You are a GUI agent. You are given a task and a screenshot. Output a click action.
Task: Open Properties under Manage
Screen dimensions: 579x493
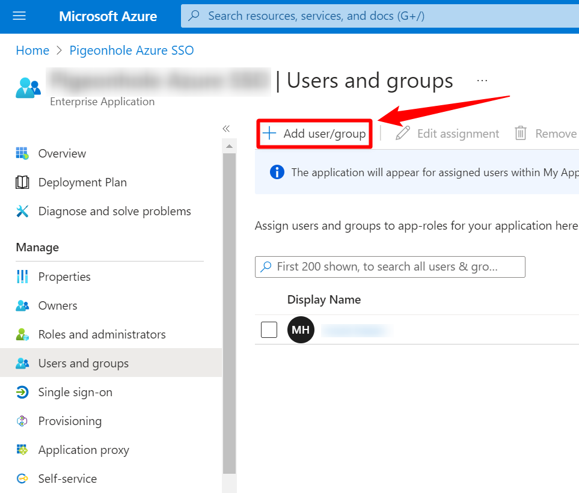pyautogui.click(x=64, y=277)
